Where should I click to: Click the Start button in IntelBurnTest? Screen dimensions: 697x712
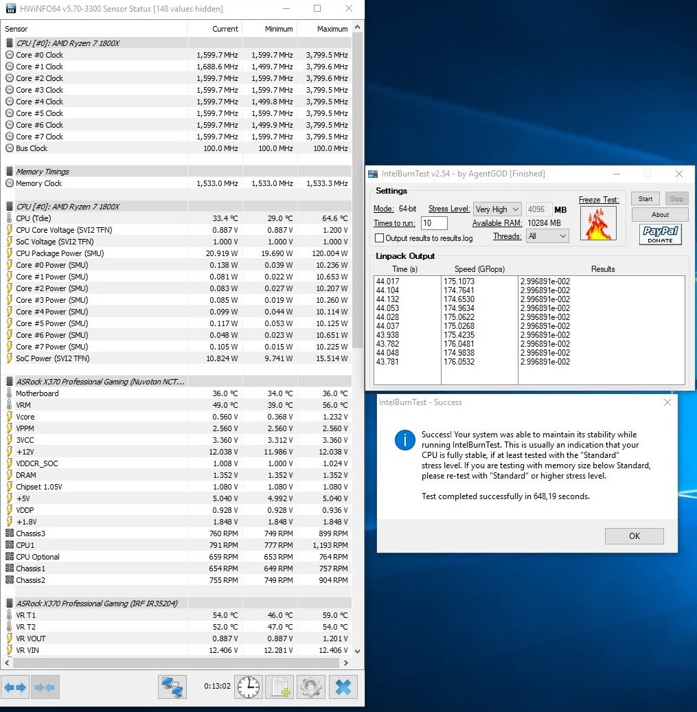[x=645, y=199]
